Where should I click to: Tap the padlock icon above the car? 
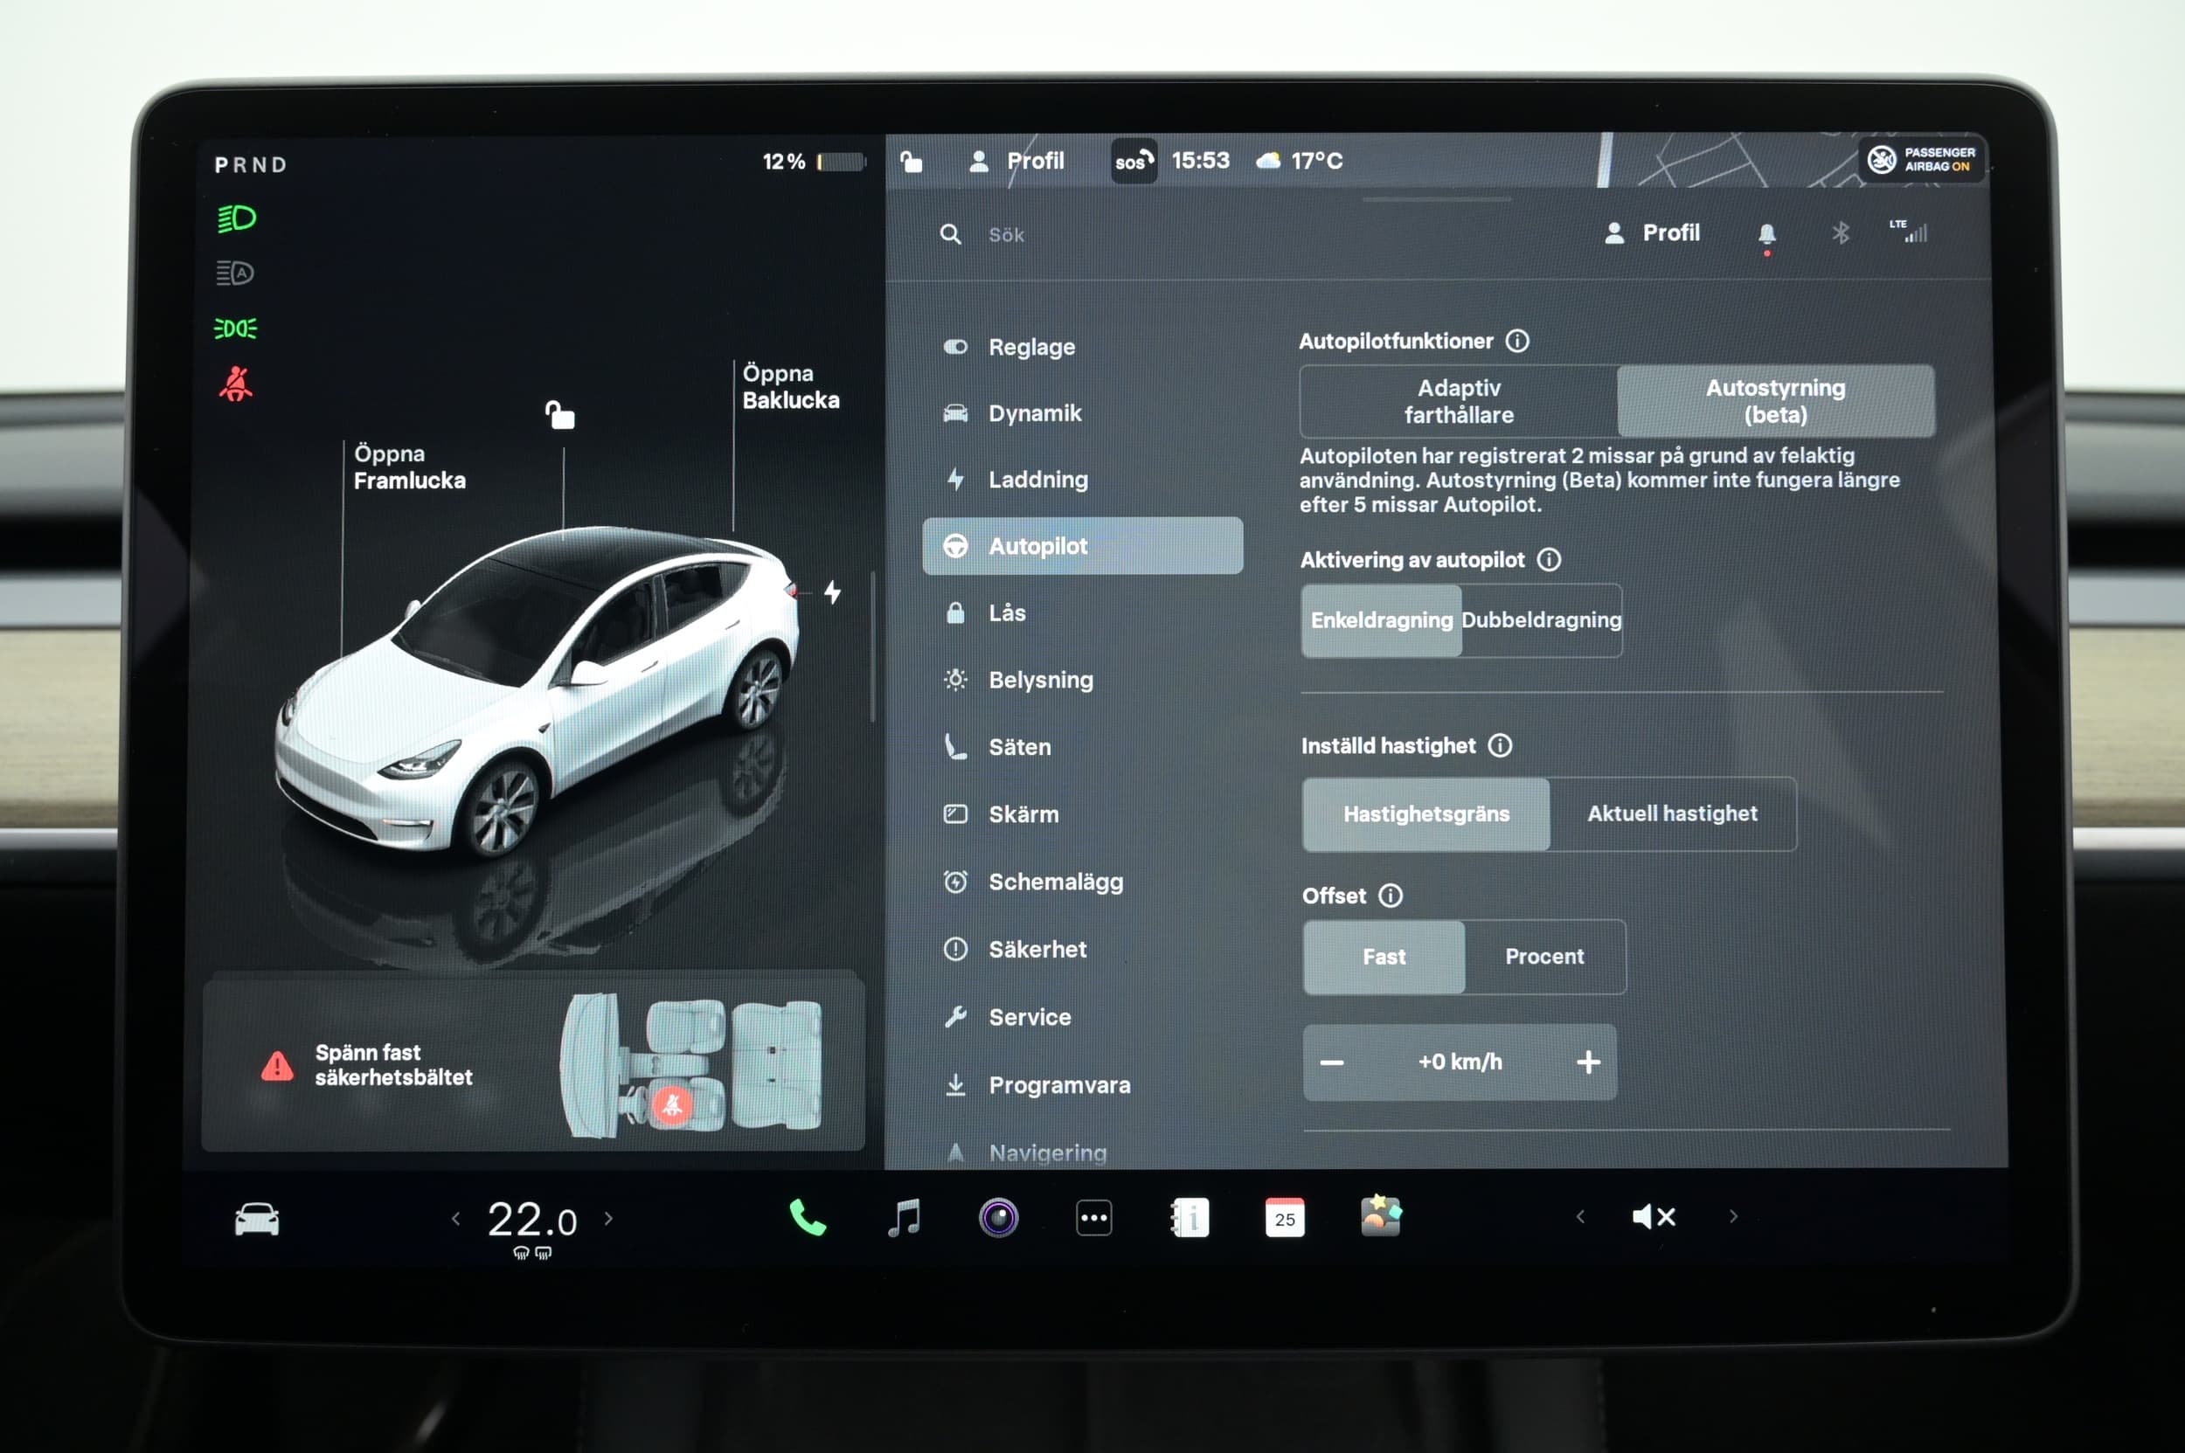coord(560,414)
